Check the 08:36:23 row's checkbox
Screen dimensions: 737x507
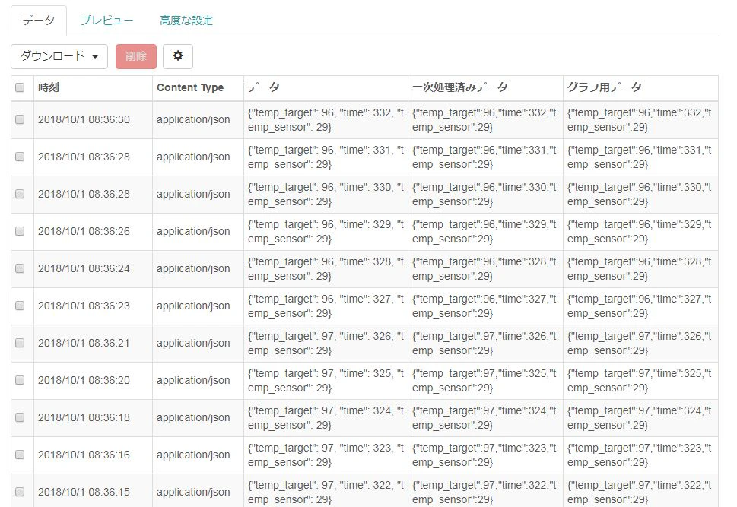click(x=20, y=306)
